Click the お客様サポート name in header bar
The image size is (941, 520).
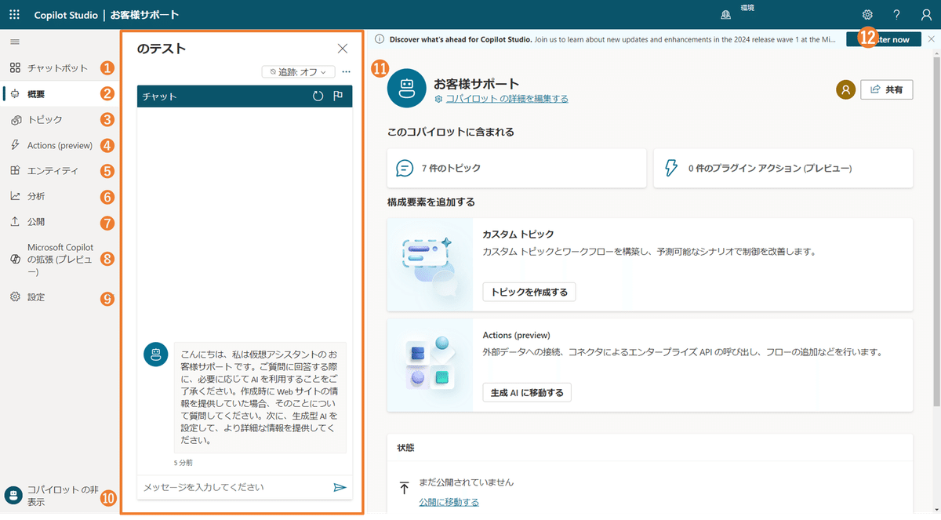pyautogui.click(x=144, y=15)
